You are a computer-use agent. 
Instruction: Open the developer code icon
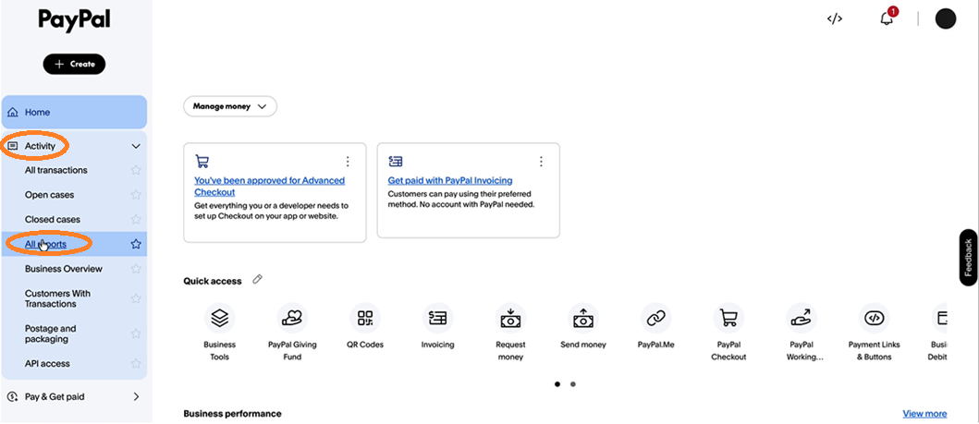[834, 18]
